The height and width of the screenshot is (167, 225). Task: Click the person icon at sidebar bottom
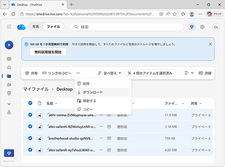[9, 112]
